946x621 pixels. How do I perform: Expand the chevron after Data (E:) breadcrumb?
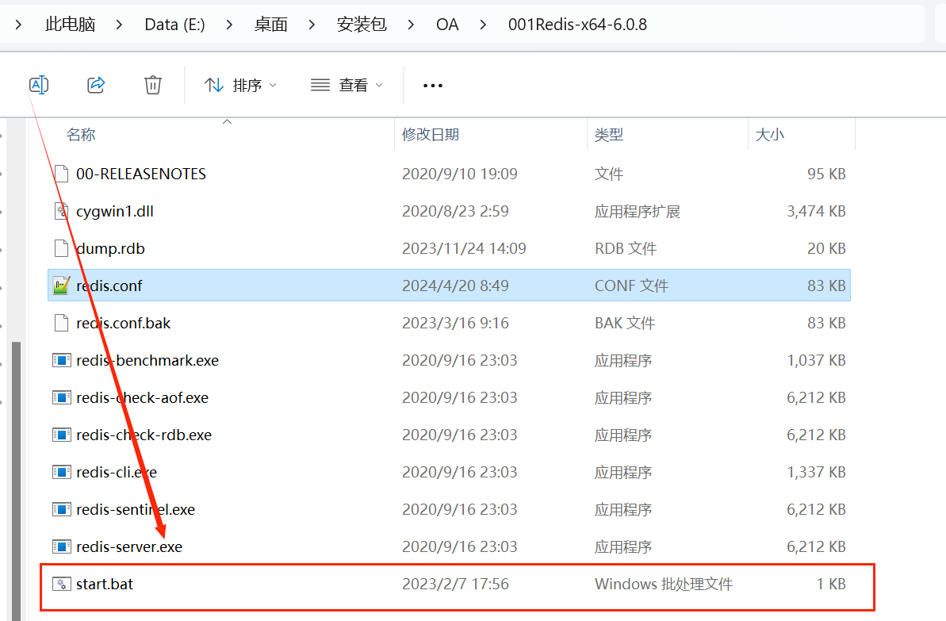coord(229,25)
